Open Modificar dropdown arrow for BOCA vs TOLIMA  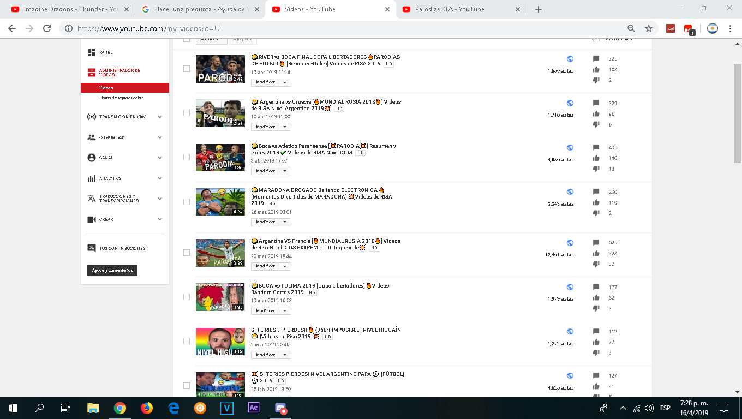285,310
